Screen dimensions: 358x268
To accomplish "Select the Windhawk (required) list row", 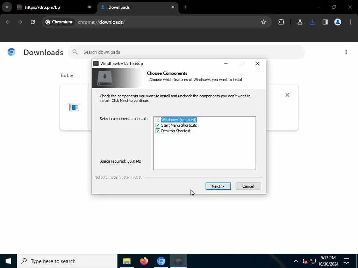I will pos(179,120).
